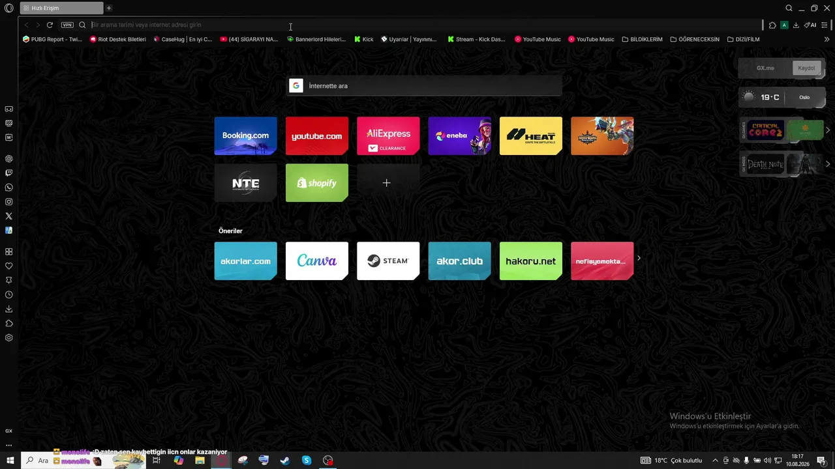Open the Speed Dial grid icon in sidebar
This screenshot has width=835, height=469.
tap(9, 252)
